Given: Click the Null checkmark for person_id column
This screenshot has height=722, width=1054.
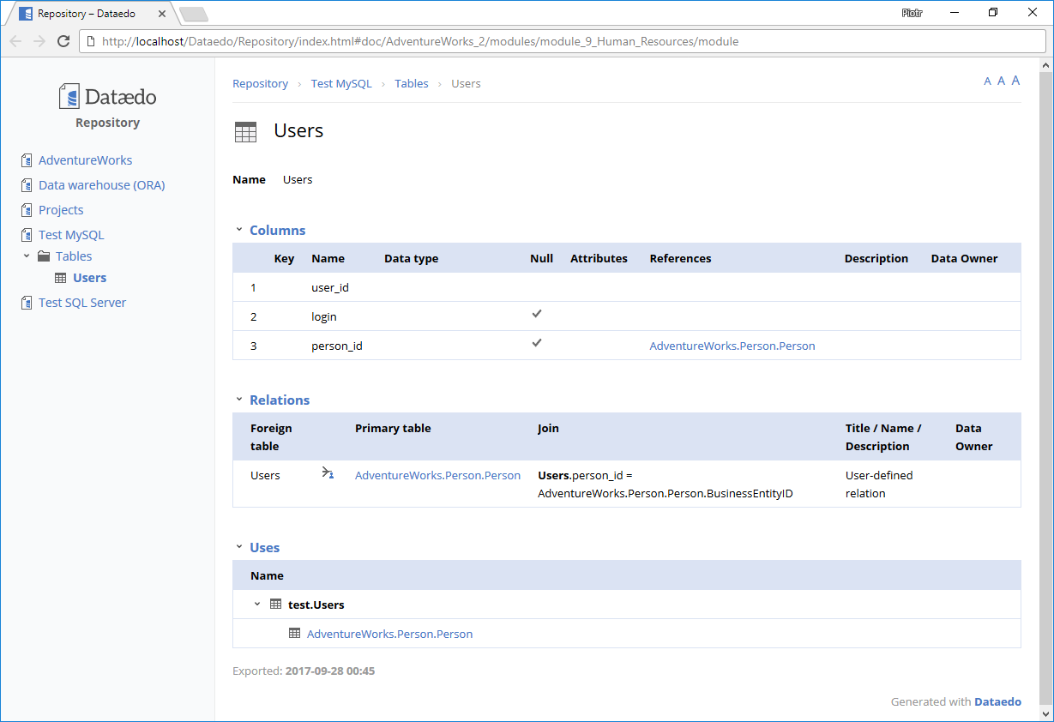Looking at the screenshot, I should [x=537, y=344].
